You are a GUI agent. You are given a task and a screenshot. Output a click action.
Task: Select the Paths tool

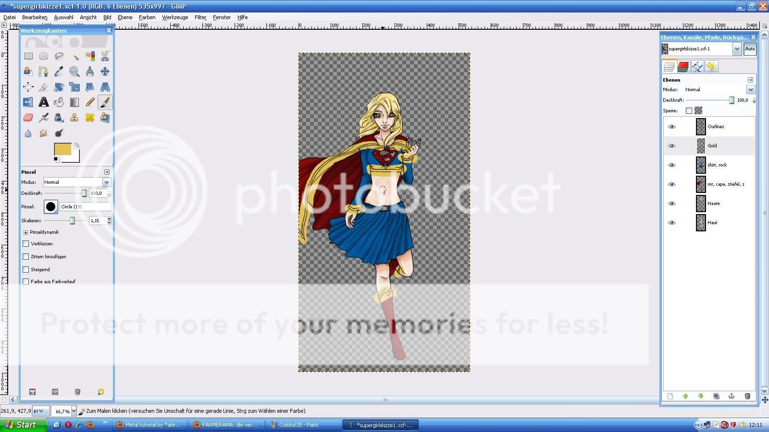pyautogui.click(x=44, y=72)
